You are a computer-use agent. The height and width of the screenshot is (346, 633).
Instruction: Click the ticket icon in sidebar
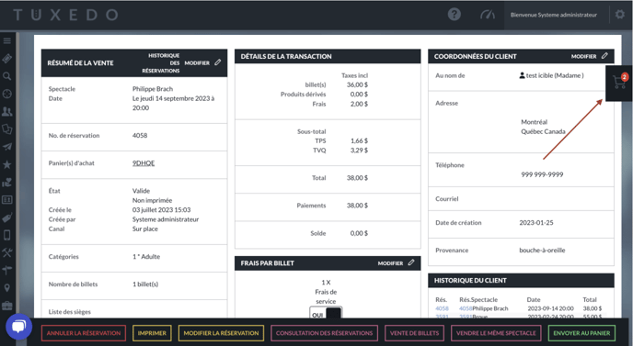pyautogui.click(x=6, y=59)
